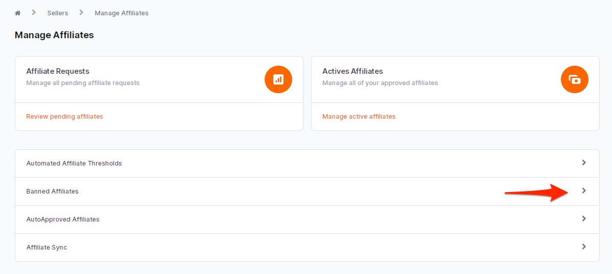Select the AutoApproved Affiliates row label
The image size is (612, 274).
63,220
